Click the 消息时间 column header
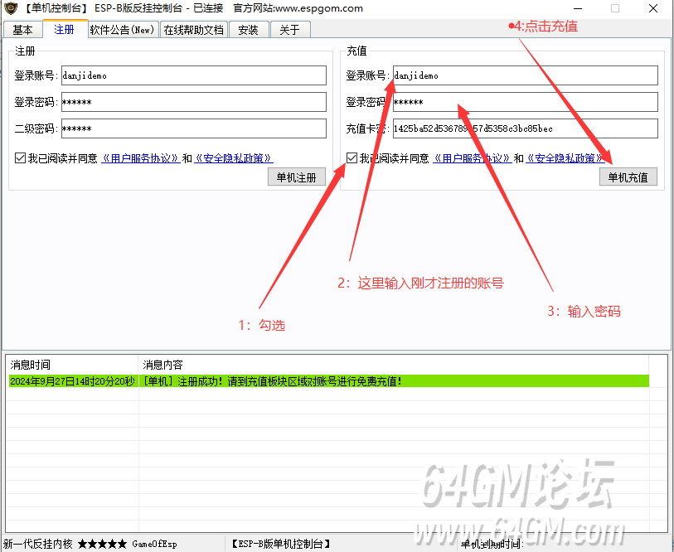The width and height of the screenshot is (674, 552). tap(72, 365)
